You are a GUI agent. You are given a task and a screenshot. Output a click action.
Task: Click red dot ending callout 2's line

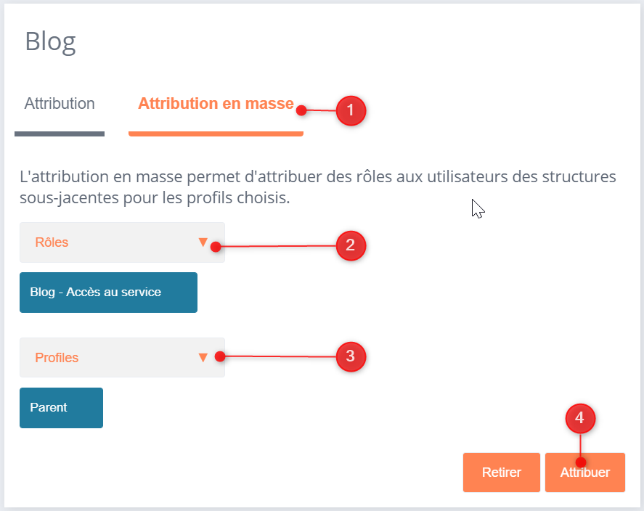(216, 247)
